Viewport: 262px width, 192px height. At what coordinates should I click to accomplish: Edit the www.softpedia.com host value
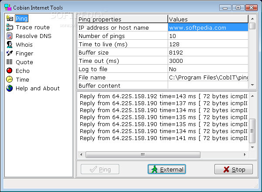(208, 27)
